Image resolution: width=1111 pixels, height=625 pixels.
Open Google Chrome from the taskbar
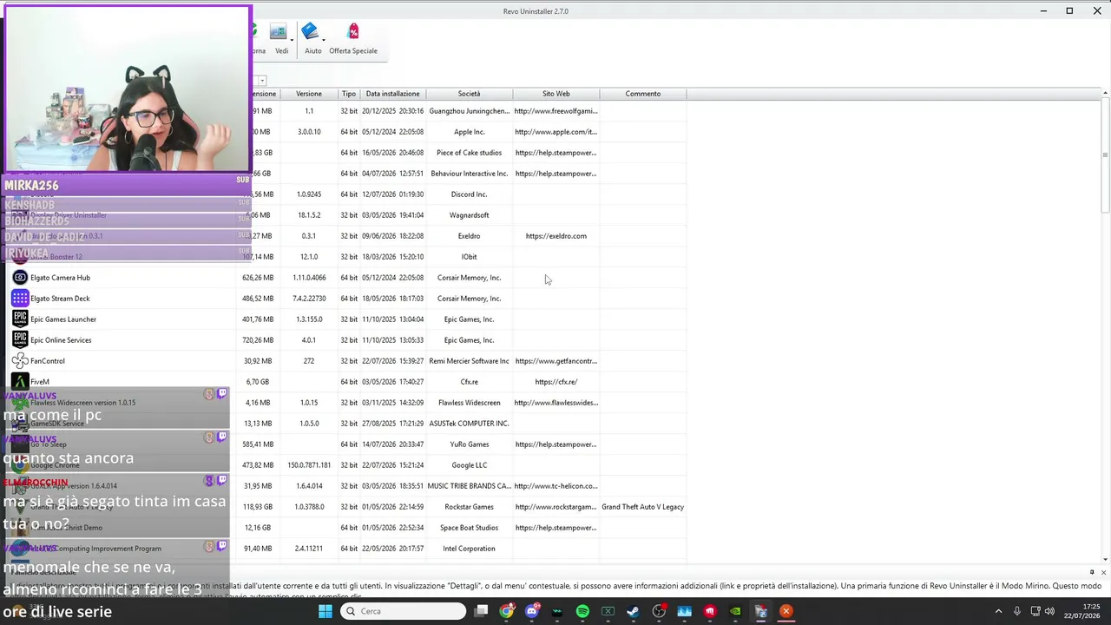click(x=507, y=611)
